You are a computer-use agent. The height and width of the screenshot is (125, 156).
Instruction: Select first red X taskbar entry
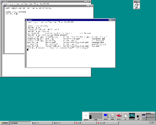point(86,123)
